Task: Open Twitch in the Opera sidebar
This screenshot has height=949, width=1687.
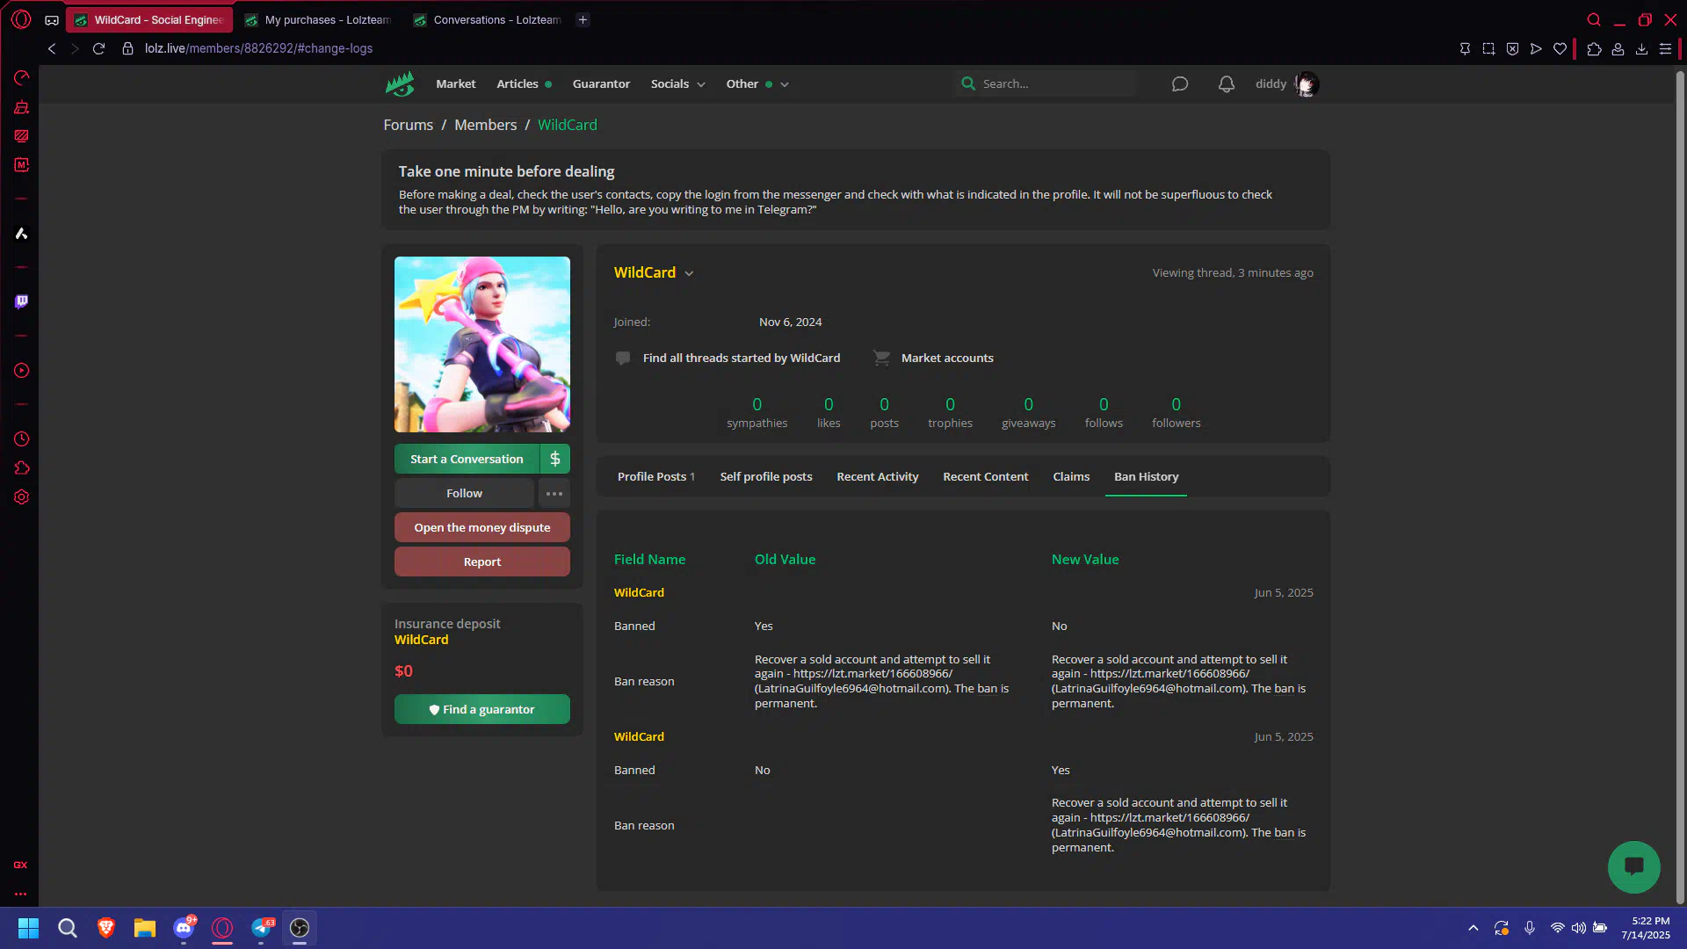Action: click(21, 301)
